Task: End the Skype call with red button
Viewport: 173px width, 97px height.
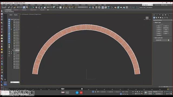Action: [x=81, y=93]
